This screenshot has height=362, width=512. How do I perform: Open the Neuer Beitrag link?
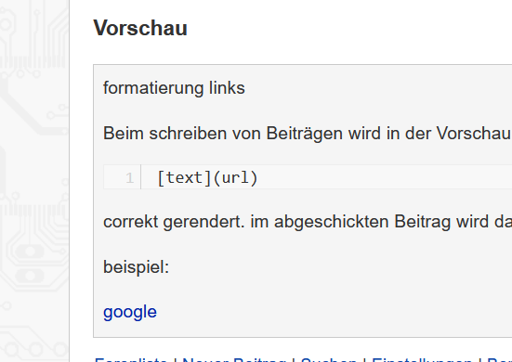point(234,360)
